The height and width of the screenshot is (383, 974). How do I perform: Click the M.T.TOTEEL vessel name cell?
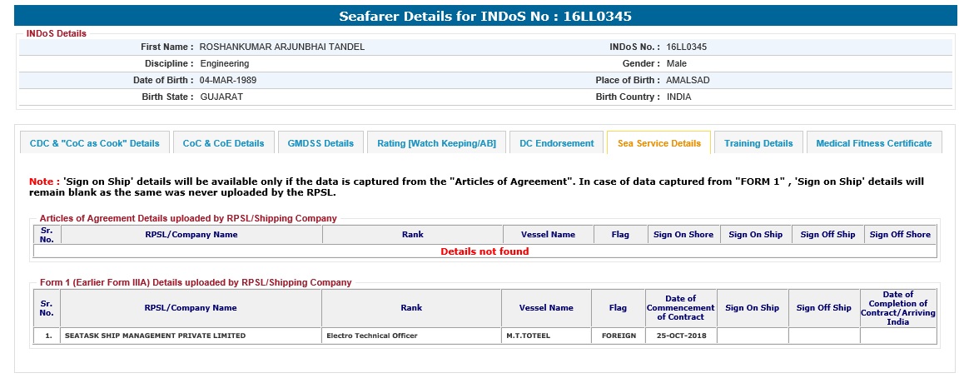click(528, 336)
